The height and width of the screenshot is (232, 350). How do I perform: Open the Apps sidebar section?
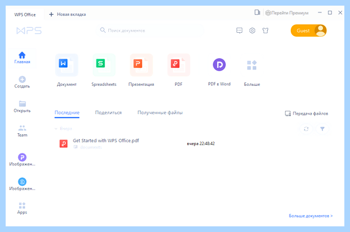[x=22, y=208]
